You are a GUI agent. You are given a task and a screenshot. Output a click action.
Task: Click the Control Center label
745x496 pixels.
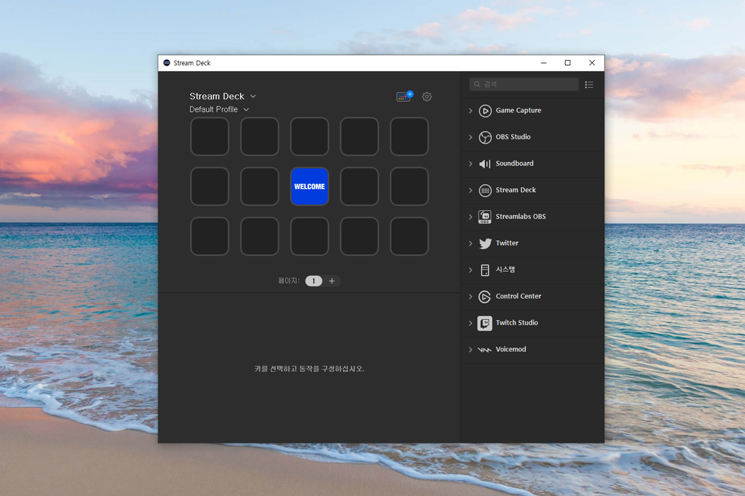click(x=519, y=296)
